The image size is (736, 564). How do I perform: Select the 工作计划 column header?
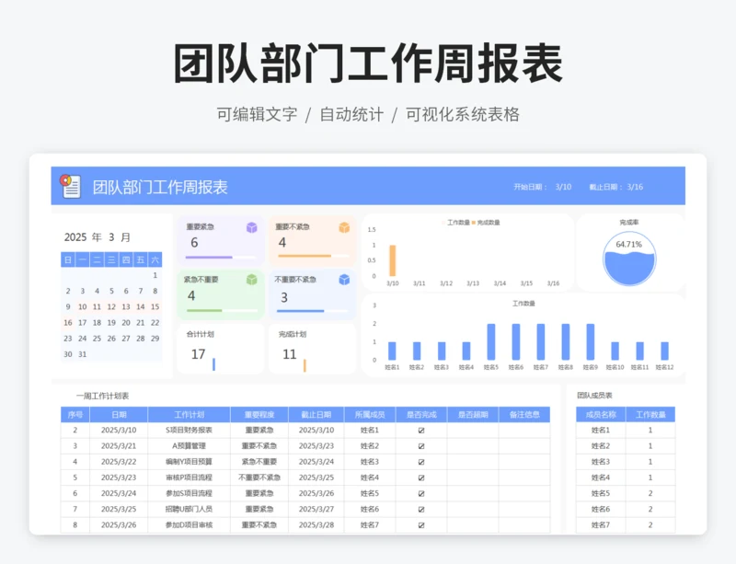pyautogui.click(x=190, y=415)
